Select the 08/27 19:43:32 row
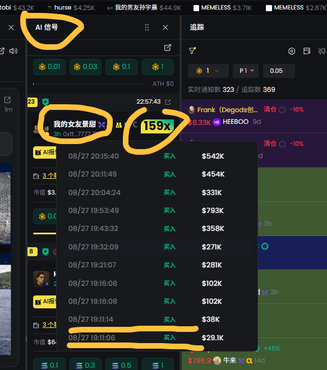327x370 pixels. [157, 229]
